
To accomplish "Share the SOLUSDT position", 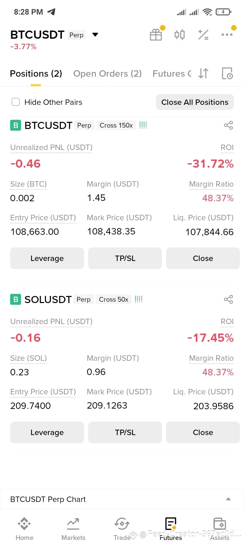I will pyautogui.click(x=228, y=299).
